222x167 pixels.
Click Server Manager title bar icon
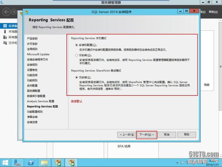click(x=2, y=2)
